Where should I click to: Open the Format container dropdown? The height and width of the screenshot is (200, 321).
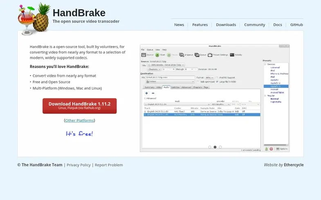click(x=209, y=78)
